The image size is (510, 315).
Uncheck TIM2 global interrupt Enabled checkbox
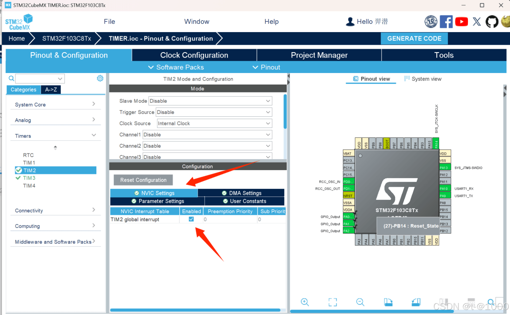click(191, 219)
